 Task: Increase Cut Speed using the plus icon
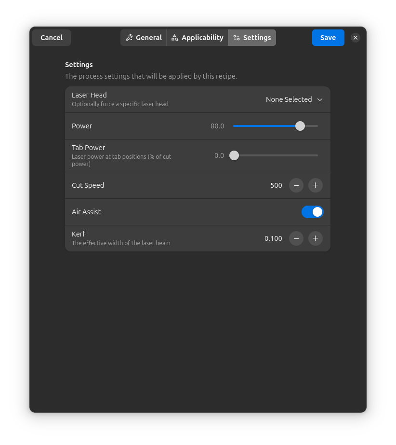(x=315, y=185)
